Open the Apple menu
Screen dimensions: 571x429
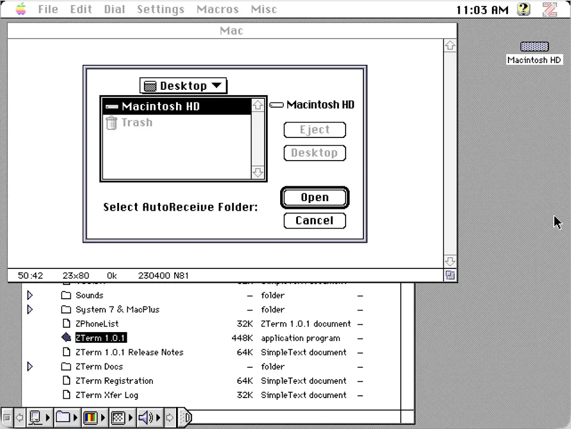(x=20, y=10)
